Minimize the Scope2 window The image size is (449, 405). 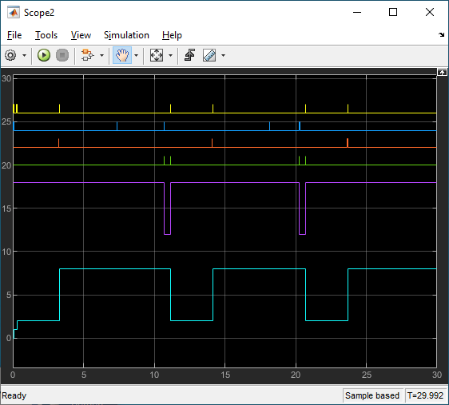(357, 12)
